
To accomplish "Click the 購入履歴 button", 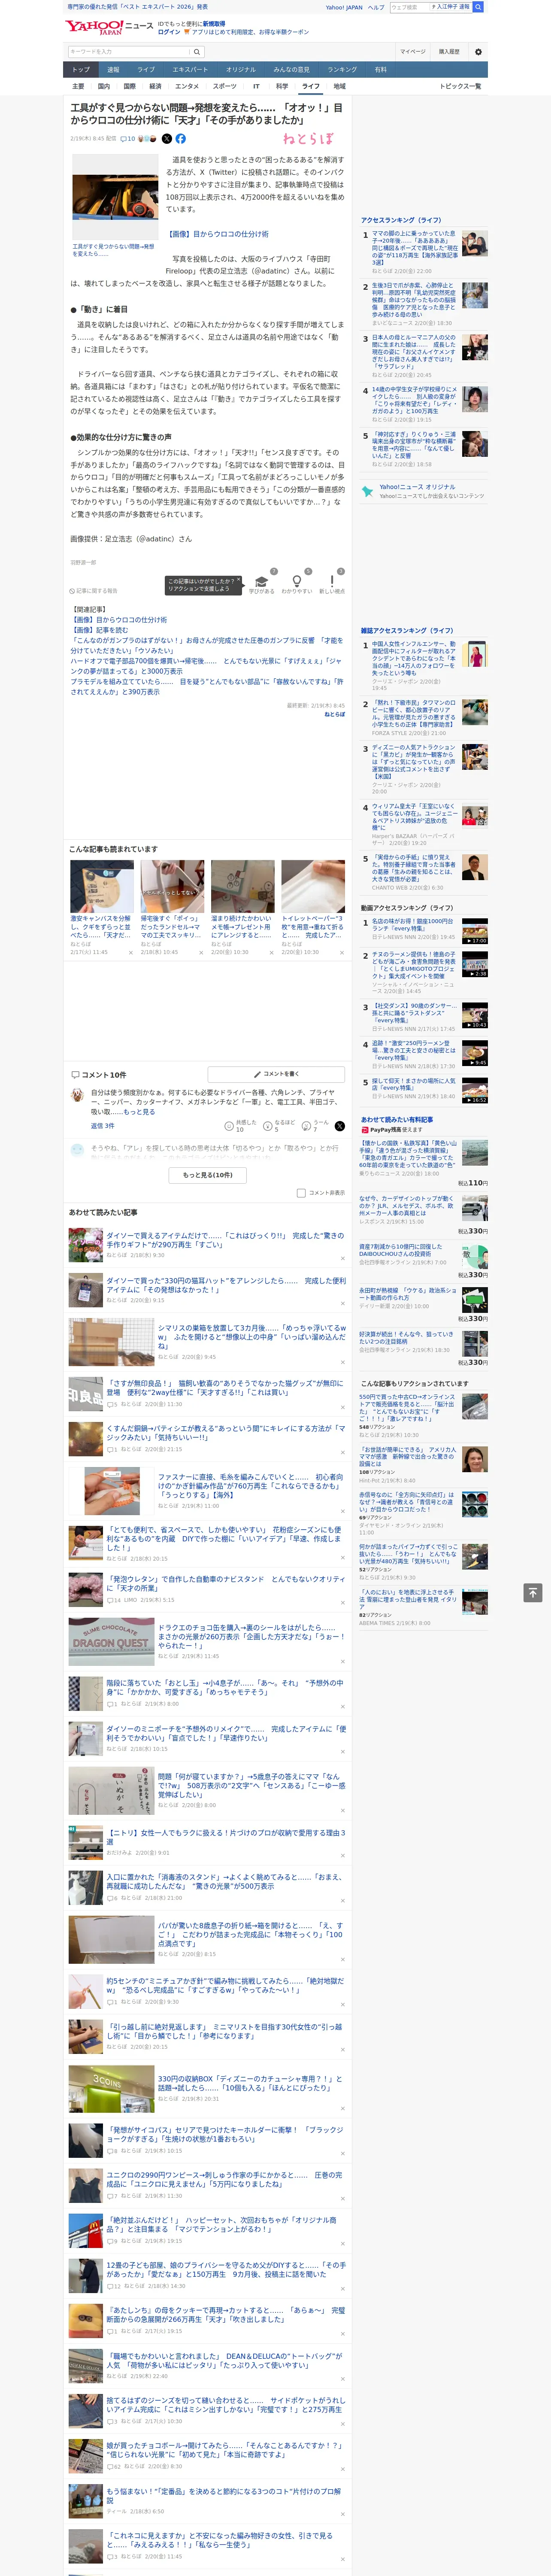I will click(x=449, y=51).
